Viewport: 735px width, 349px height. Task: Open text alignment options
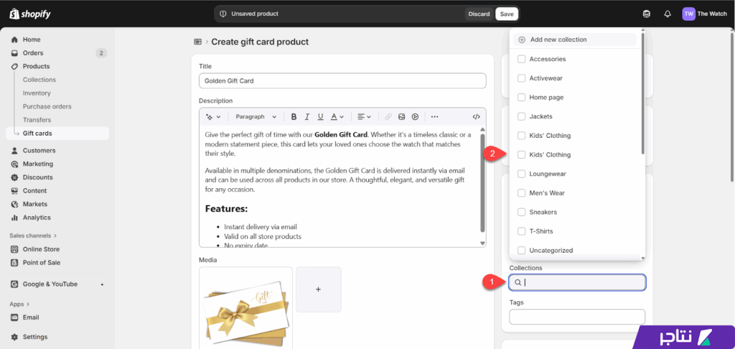364,117
